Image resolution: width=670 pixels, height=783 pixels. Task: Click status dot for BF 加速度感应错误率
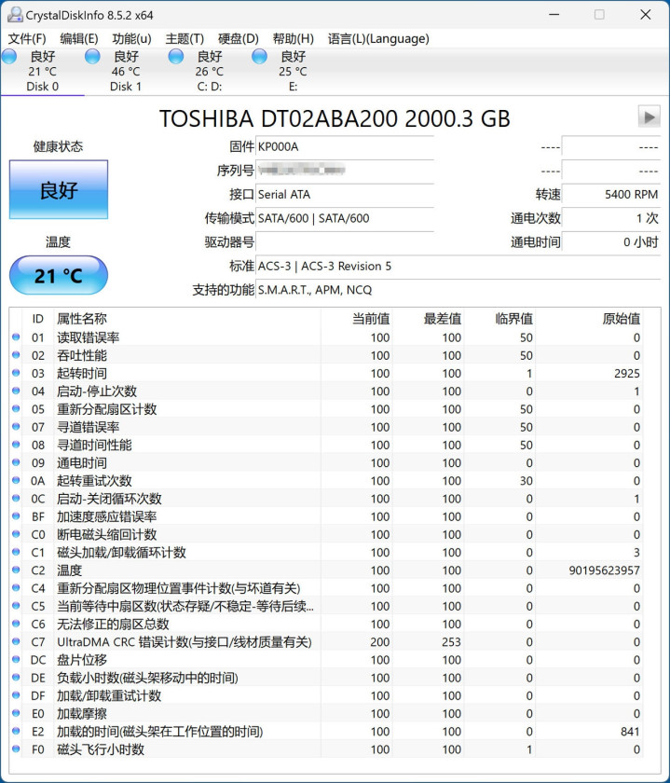(x=16, y=516)
